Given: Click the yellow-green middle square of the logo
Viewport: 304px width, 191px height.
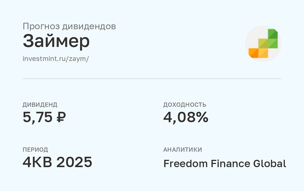Looking at the screenshot, I should pos(263,43).
